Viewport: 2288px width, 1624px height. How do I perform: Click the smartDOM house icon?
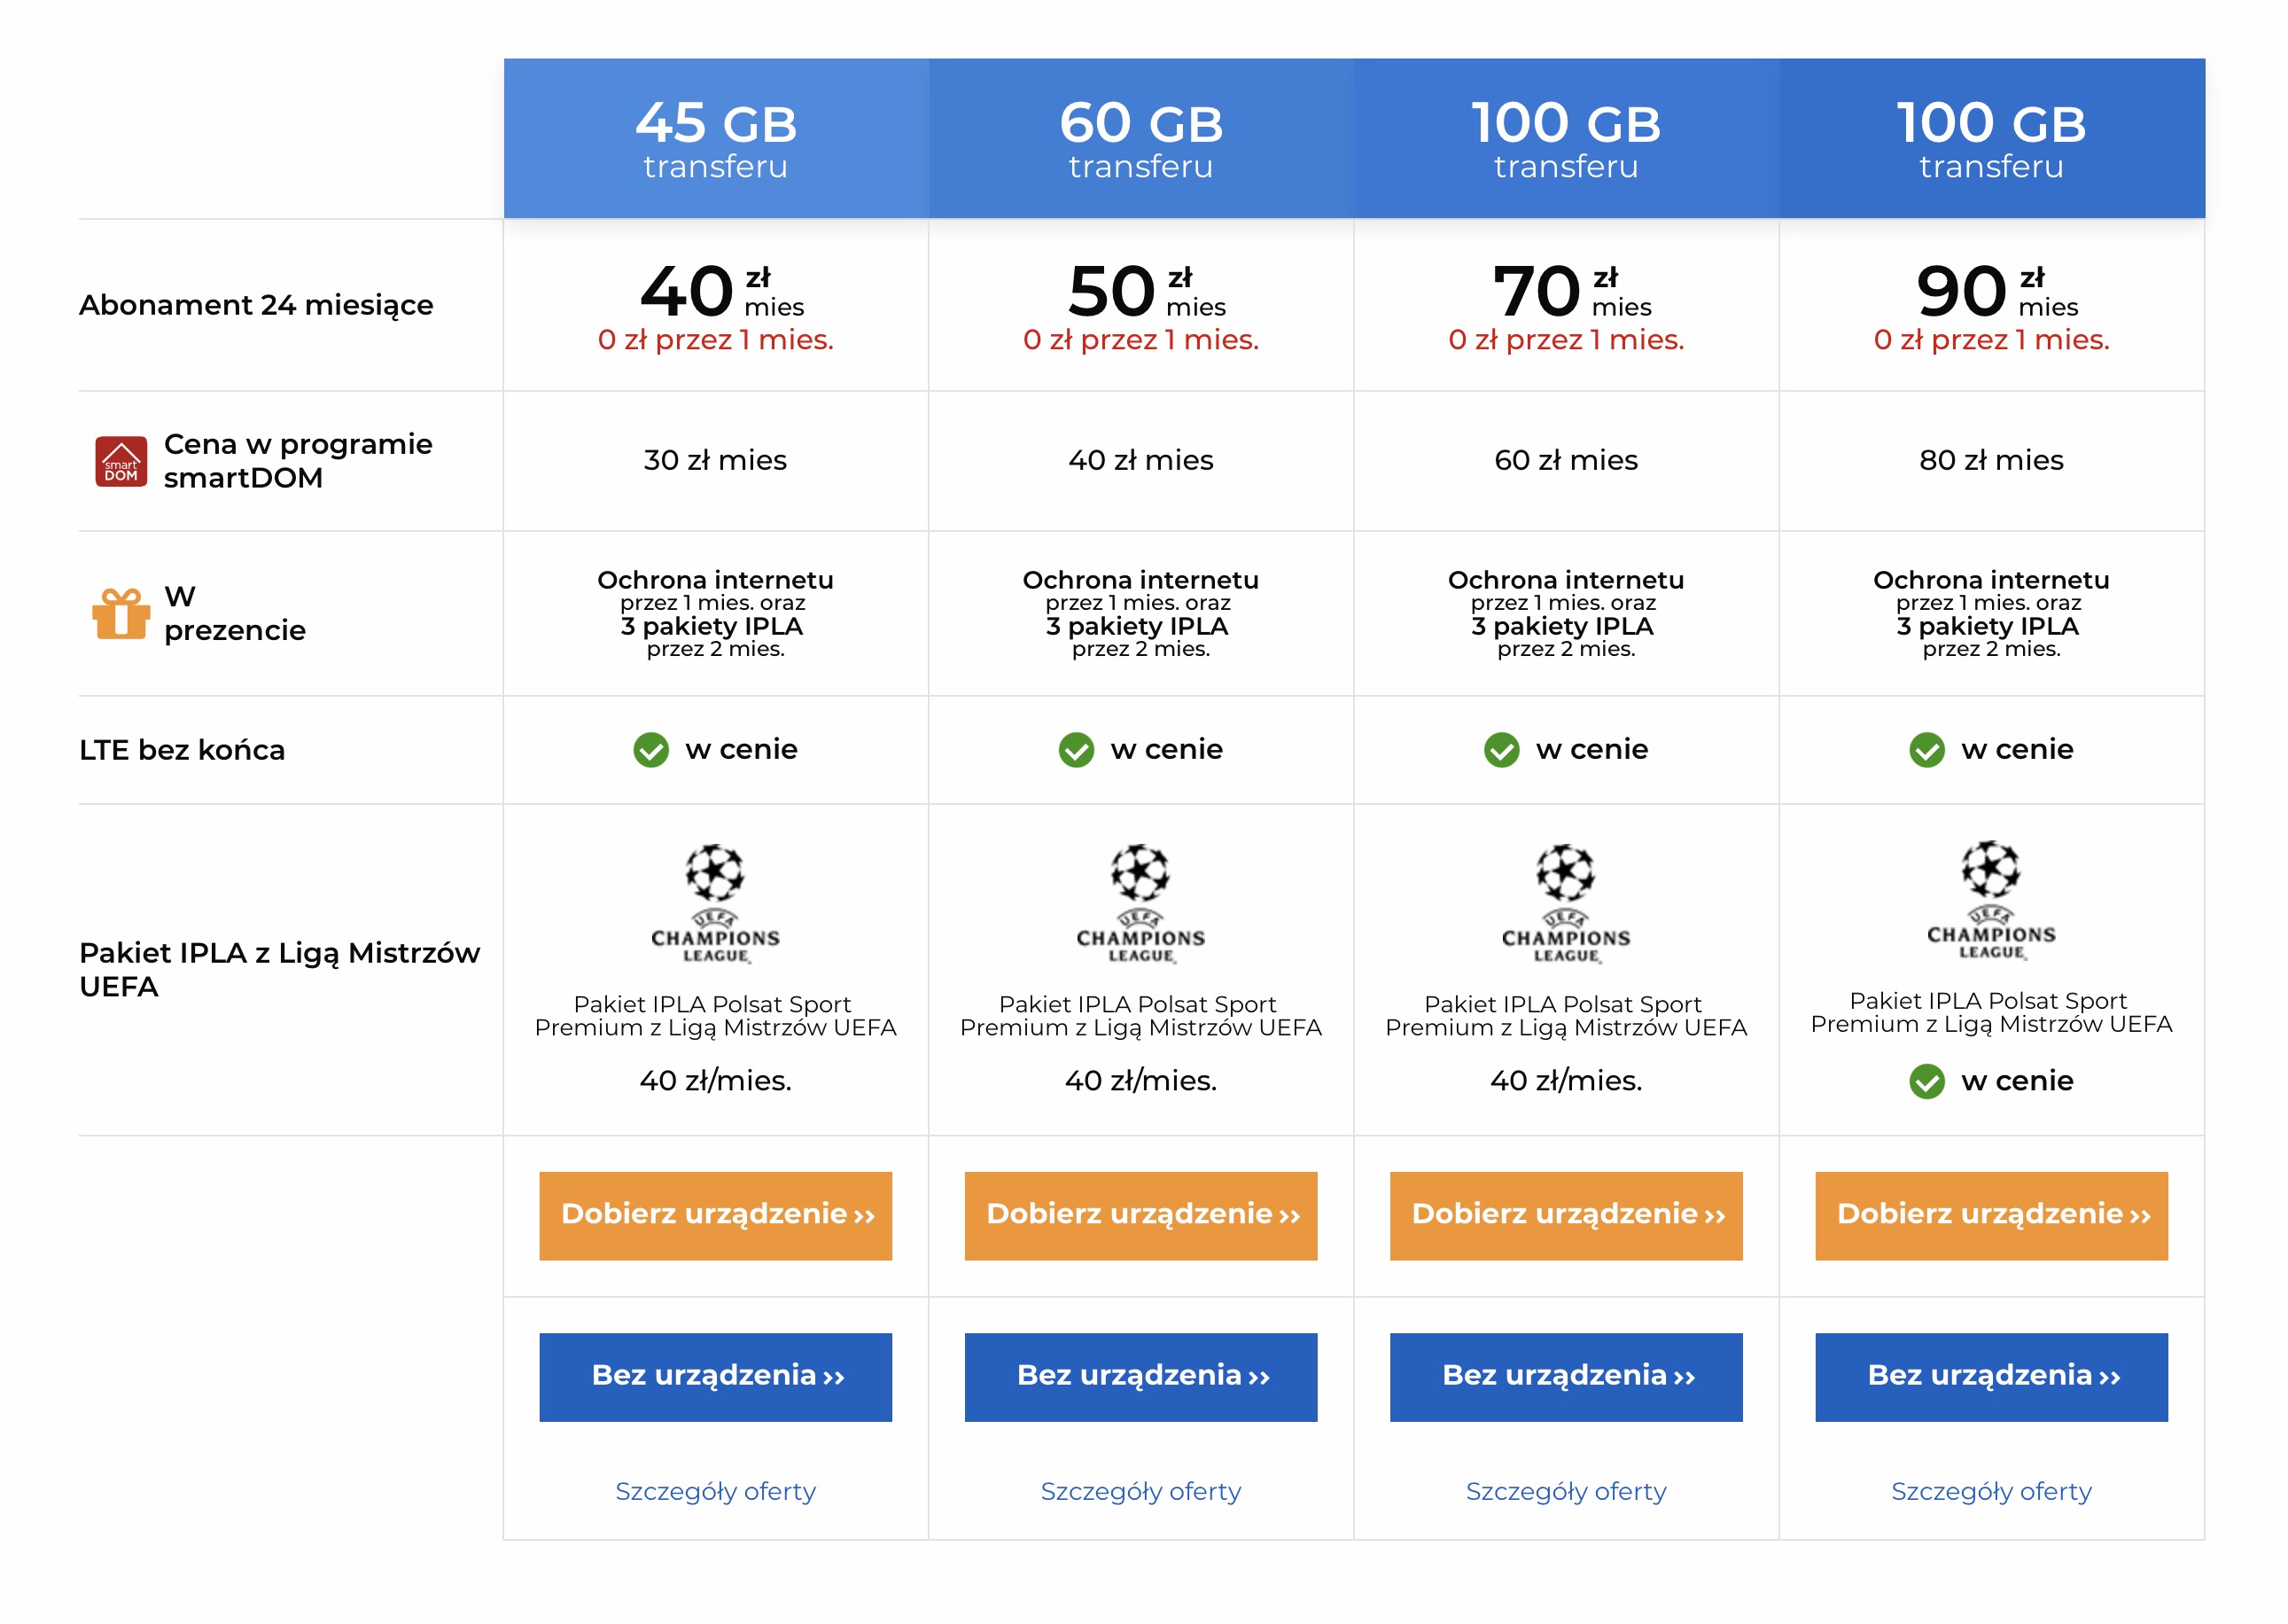click(x=121, y=461)
